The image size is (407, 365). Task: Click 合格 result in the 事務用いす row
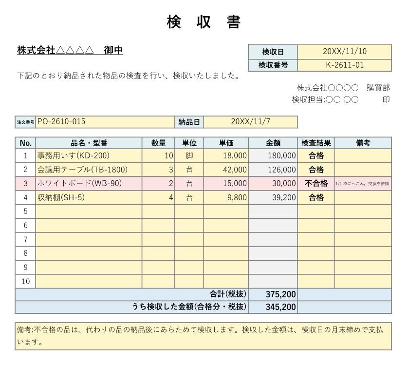(316, 155)
